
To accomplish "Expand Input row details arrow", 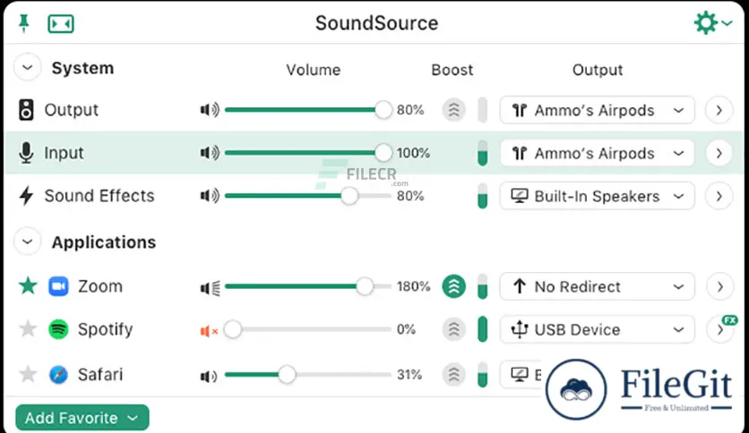I will pyautogui.click(x=719, y=153).
